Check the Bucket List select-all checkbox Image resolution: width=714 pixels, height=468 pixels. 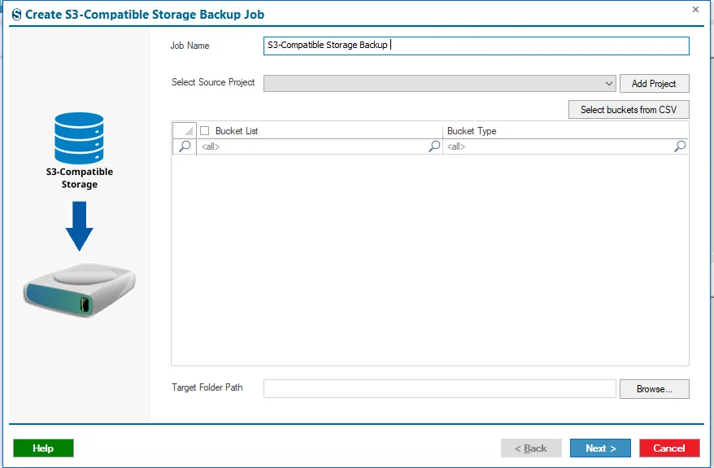click(x=205, y=131)
